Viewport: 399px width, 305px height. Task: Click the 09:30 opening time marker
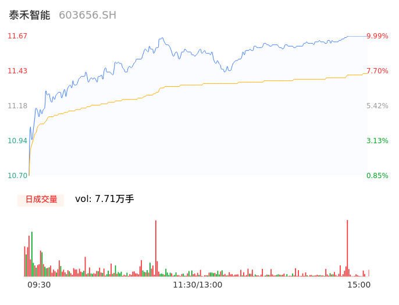(39, 285)
